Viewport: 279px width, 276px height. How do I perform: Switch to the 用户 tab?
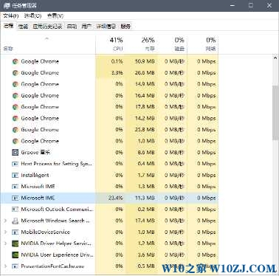click(86, 27)
